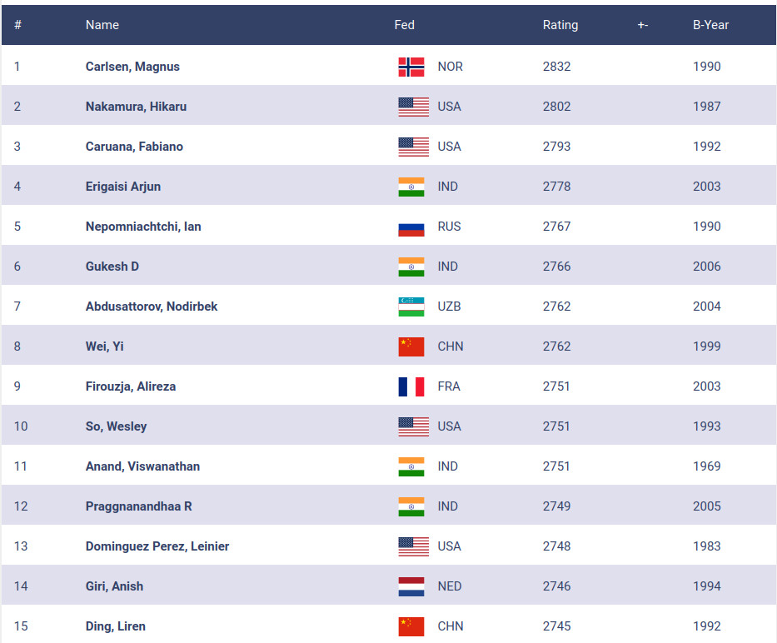Open Dominguez Perez, Leinier profile
Image resolution: width=777 pixels, height=643 pixels.
[157, 546]
